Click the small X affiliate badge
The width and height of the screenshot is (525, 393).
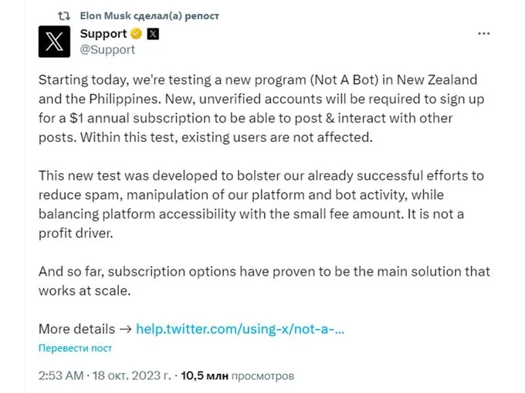tap(153, 34)
